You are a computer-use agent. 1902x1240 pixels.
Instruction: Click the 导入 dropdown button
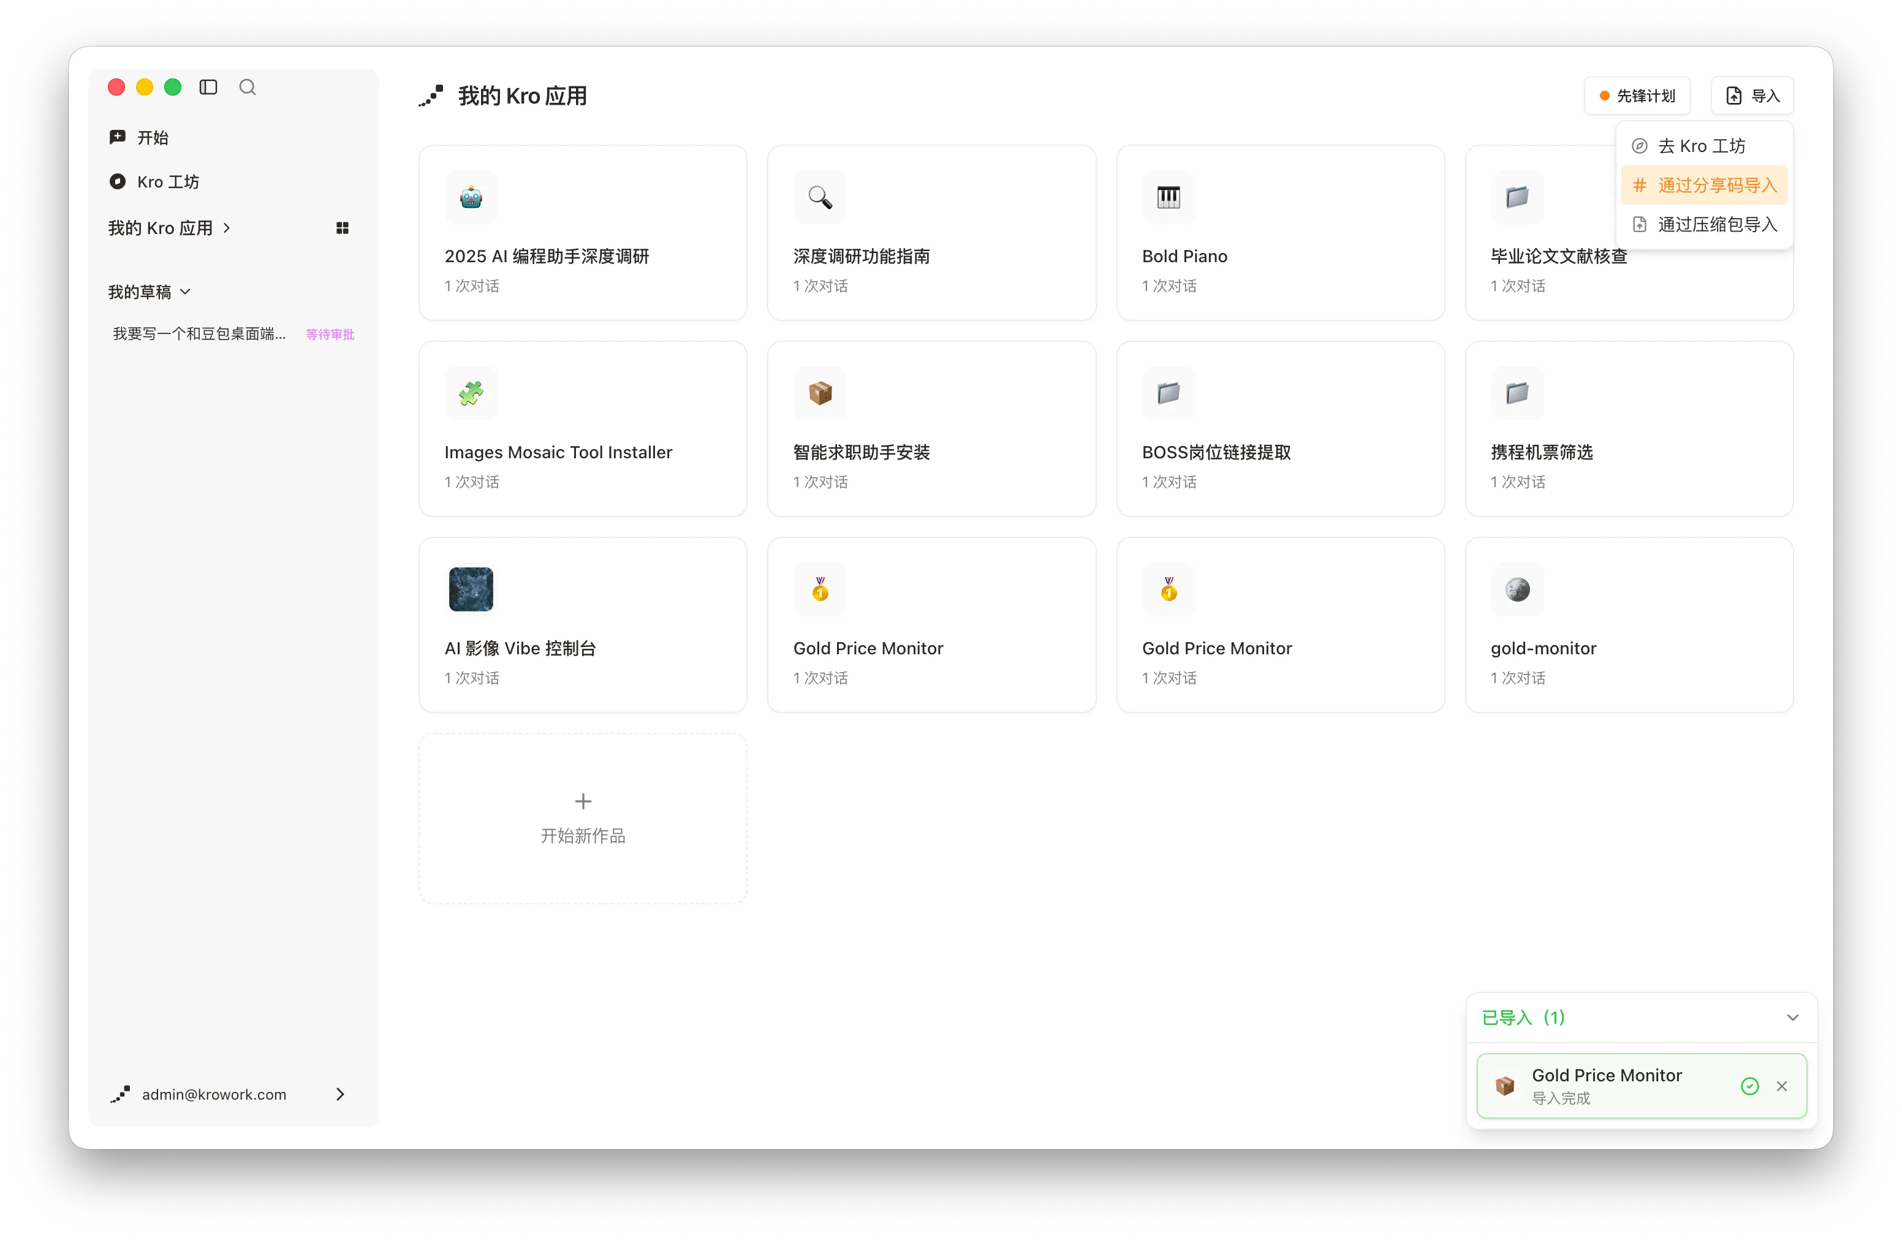click(1752, 96)
